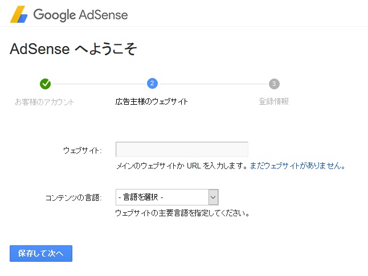
Task: Go to the お客様のアカウント step label
Action: tap(44, 102)
